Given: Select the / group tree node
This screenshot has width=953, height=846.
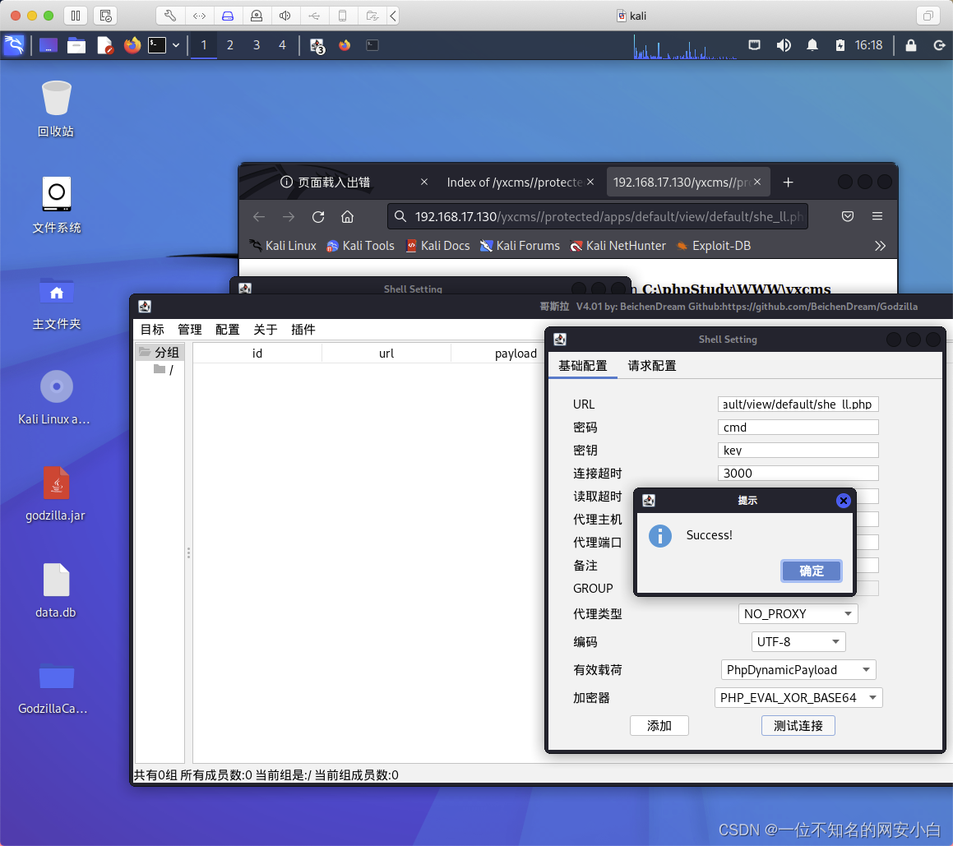Looking at the screenshot, I should 164,369.
